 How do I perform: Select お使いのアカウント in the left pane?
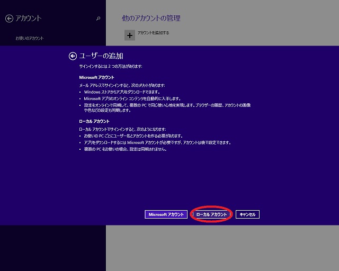30,38
